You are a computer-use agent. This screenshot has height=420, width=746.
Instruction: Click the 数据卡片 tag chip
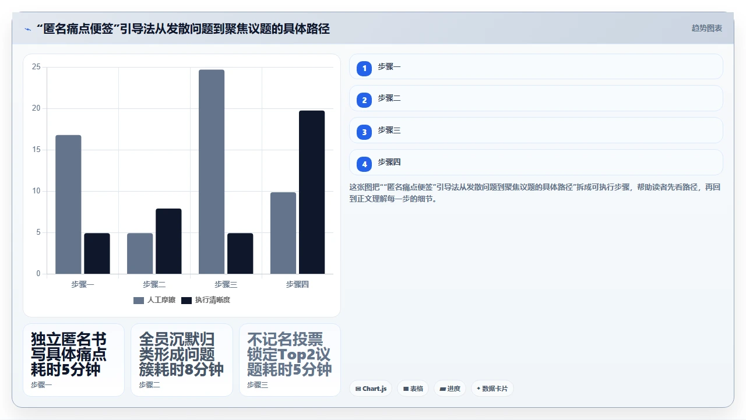[x=492, y=389]
